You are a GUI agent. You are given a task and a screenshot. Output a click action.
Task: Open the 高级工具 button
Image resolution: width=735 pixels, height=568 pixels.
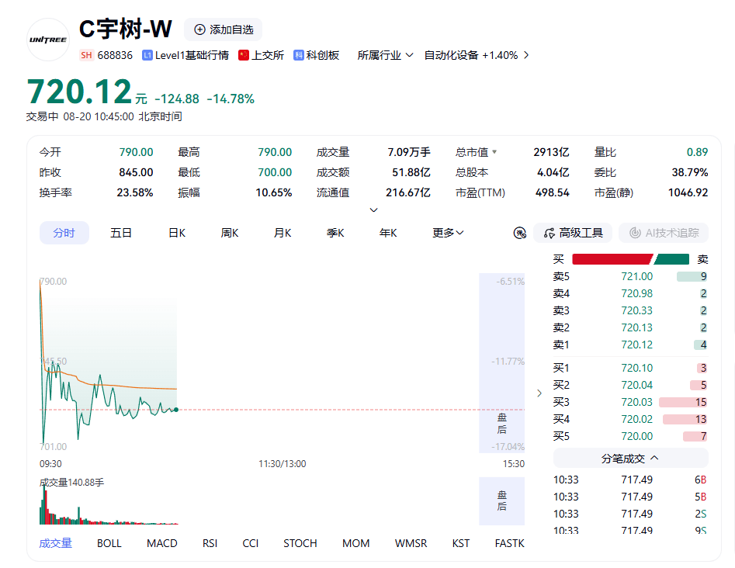pyautogui.click(x=573, y=233)
